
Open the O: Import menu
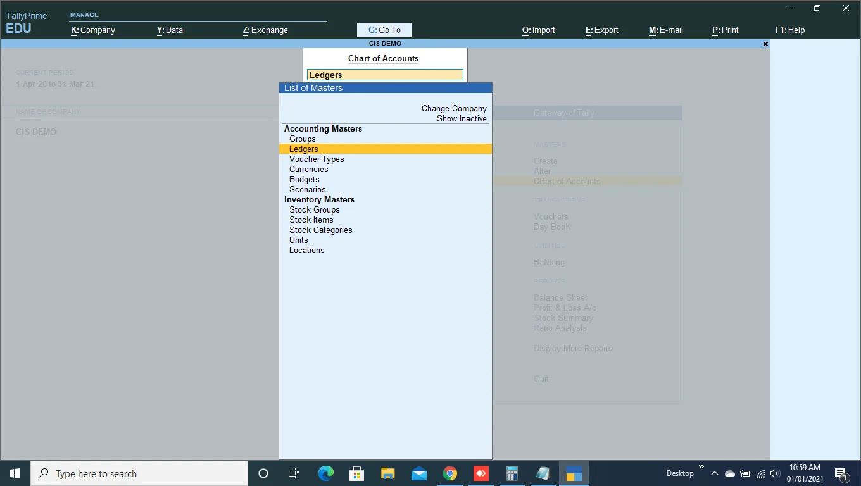(x=539, y=30)
